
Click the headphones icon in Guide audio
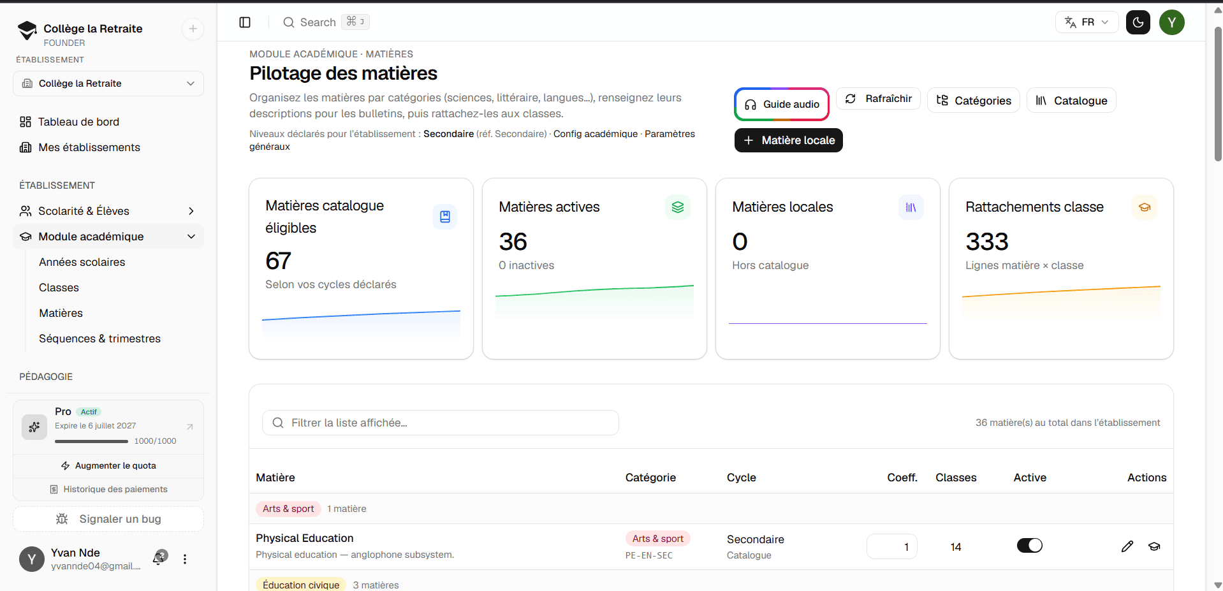751,105
